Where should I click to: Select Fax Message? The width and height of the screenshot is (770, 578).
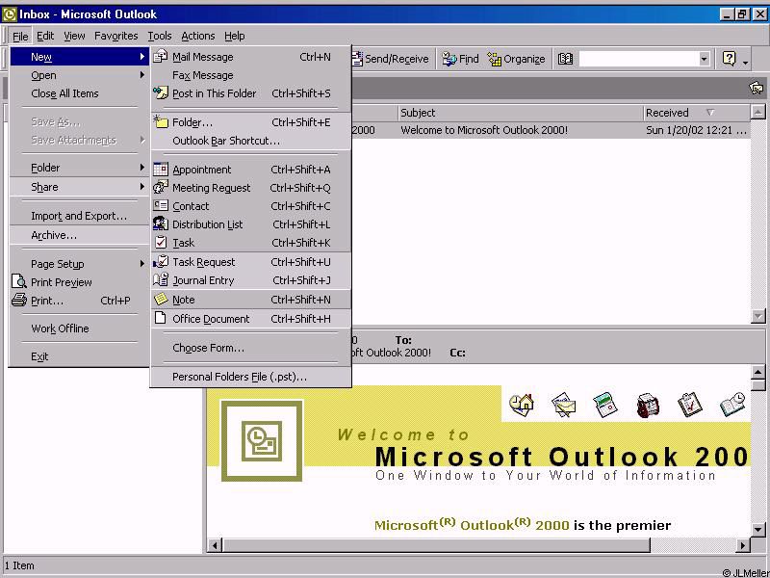coord(251,75)
